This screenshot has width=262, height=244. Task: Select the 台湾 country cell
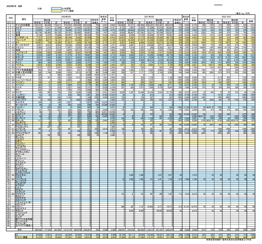coord(24,32)
